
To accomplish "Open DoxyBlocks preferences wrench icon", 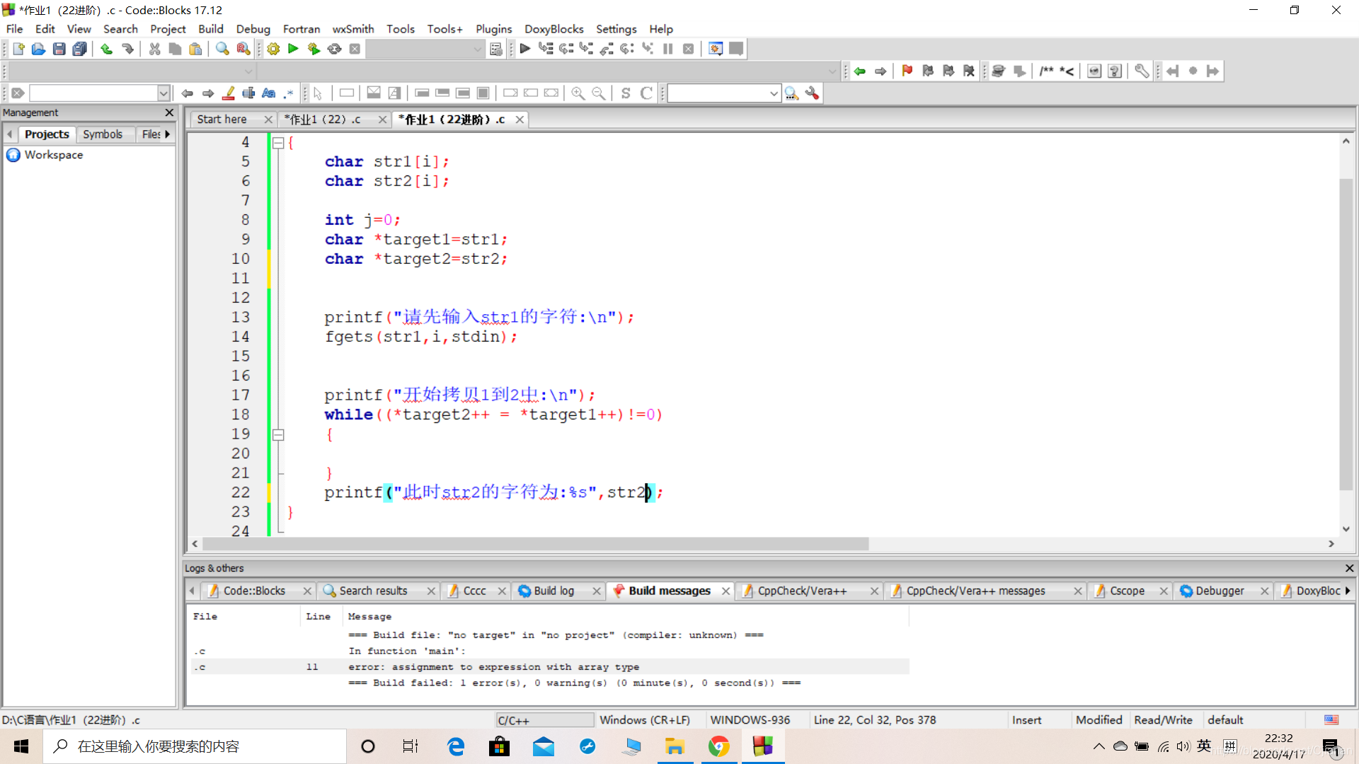I will point(1141,71).
